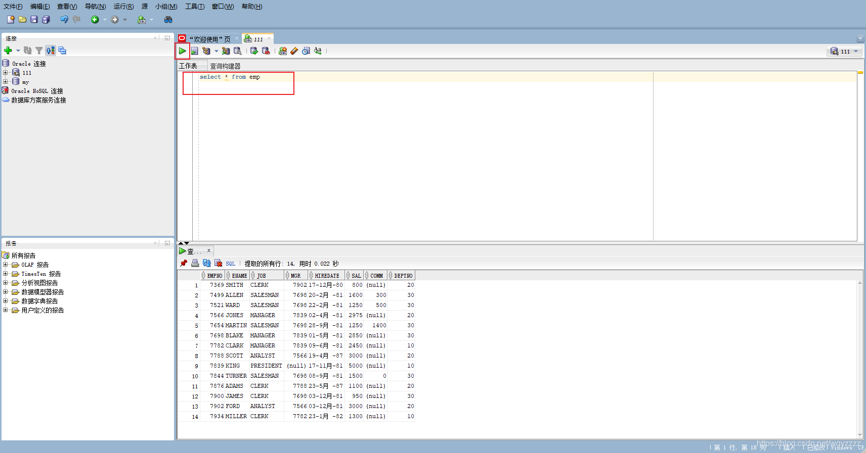
Task: Save the current worksheet with the Save icon
Action: tap(34, 20)
